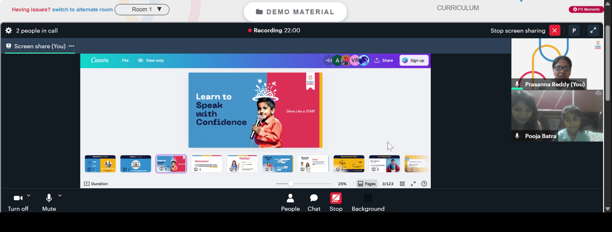Select slide thumbnail 6 About me
This screenshot has height=232, width=612.
tap(277, 164)
